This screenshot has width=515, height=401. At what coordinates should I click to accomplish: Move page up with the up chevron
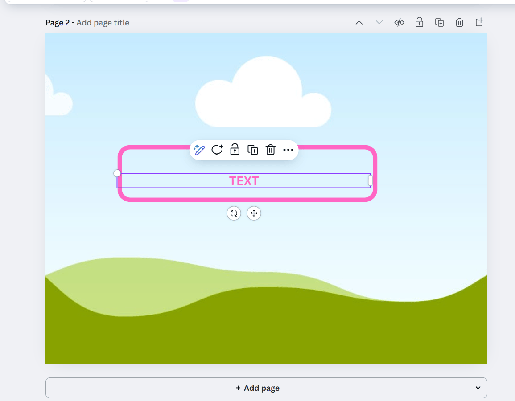point(359,23)
